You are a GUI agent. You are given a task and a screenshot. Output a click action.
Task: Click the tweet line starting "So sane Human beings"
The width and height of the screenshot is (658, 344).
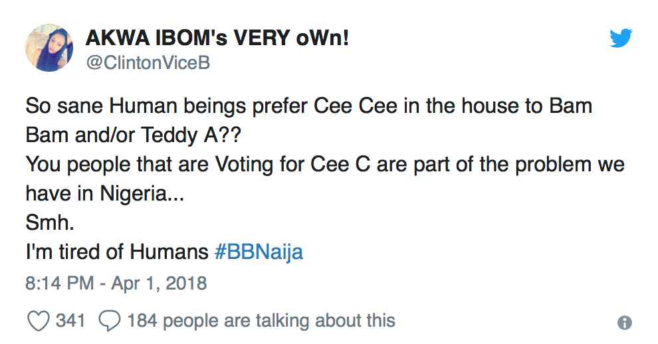308,106
